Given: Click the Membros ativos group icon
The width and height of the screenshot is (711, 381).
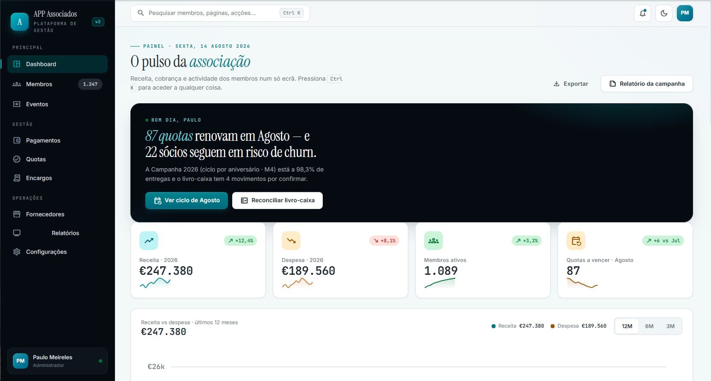Looking at the screenshot, I should pos(434,241).
